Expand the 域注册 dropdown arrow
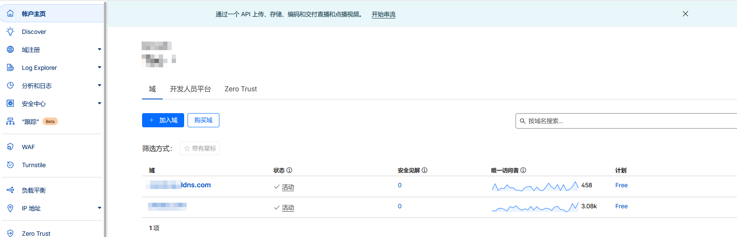737x237 pixels. [x=100, y=50]
